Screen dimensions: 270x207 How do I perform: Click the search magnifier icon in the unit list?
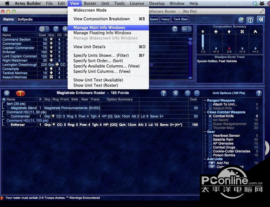point(5,29)
